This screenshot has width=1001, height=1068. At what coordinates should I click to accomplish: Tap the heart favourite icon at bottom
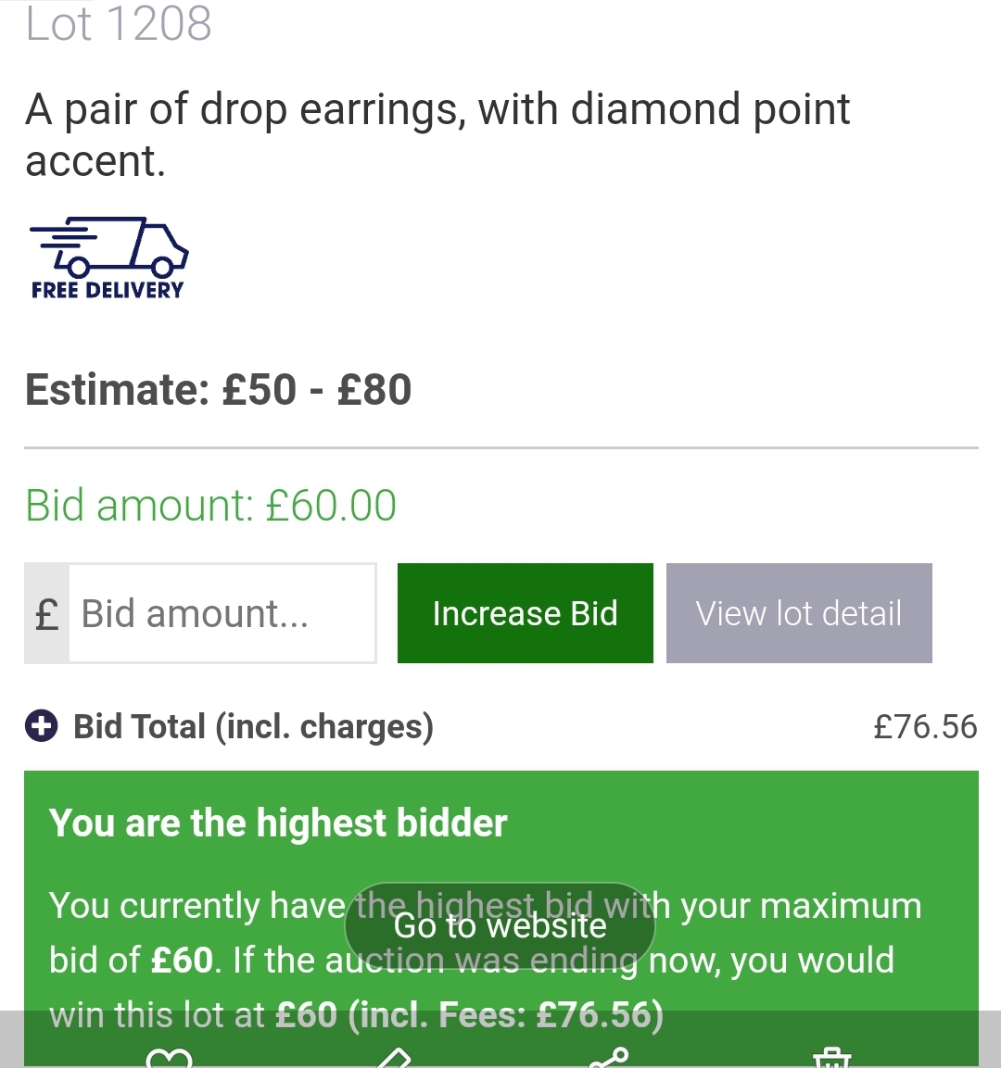[170, 1058]
